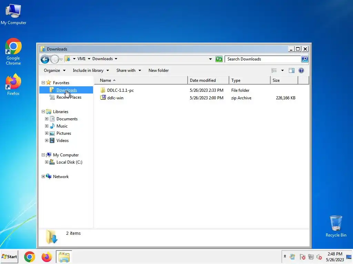Select the Videos library
Image resolution: width=353 pixels, height=264 pixels.
click(63, 140)
